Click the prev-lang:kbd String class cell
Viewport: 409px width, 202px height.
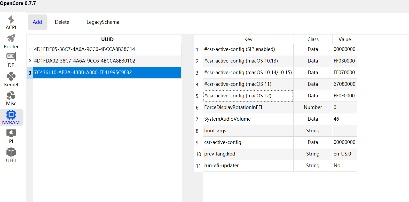(313, 154)
